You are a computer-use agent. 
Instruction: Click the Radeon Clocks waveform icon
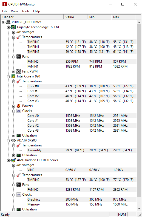coord(19,195)
